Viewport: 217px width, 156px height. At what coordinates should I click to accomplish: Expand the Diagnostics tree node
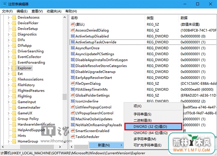[x=9, y=34]
